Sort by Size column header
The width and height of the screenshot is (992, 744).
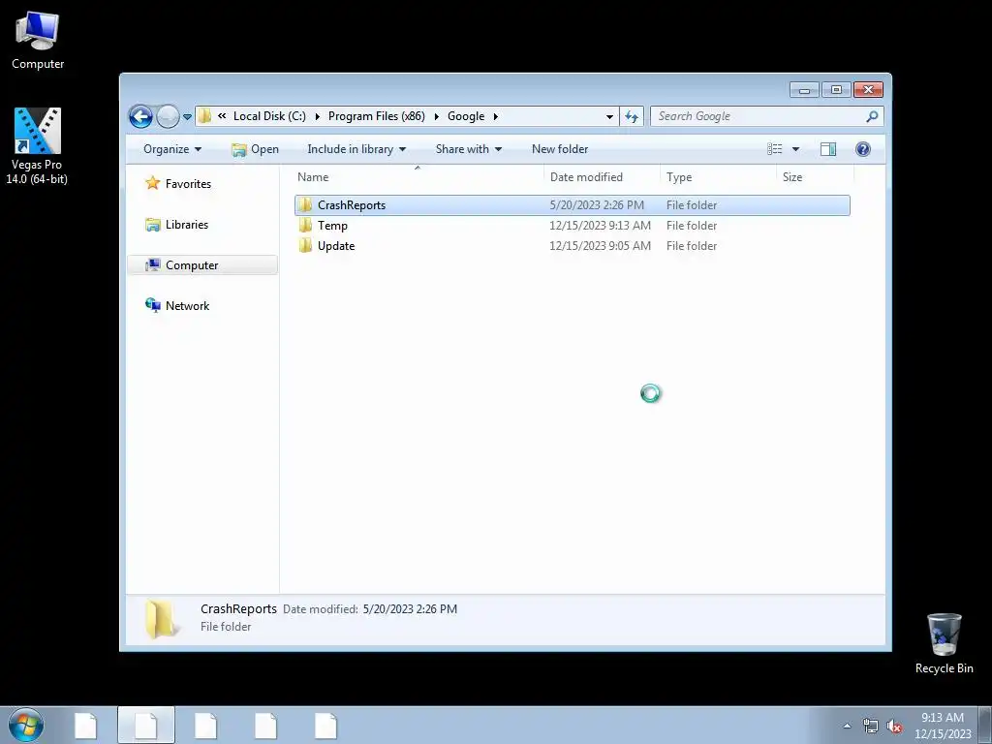[815, 177]
